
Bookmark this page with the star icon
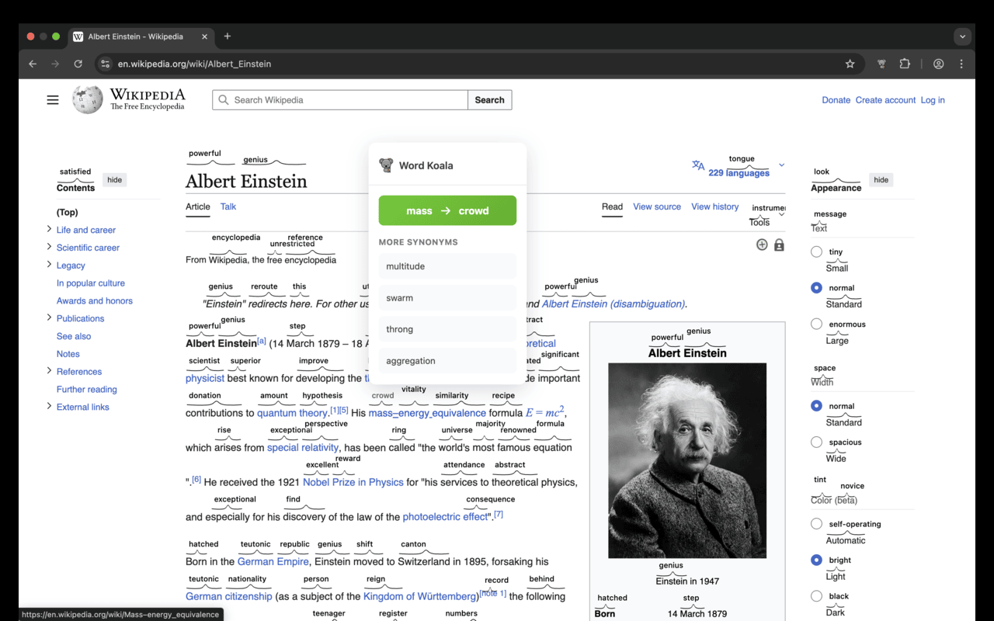point(850,64)
